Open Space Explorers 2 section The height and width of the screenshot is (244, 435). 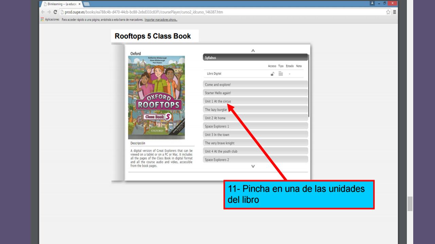pos(255,160)
